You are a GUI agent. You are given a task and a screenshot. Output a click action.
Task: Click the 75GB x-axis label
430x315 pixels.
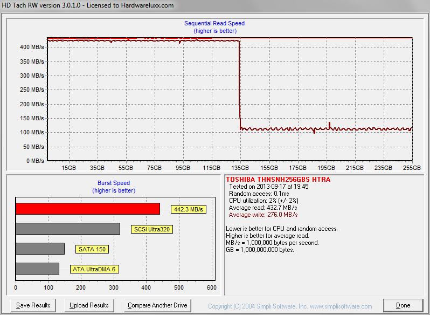[x=154, y=168]
